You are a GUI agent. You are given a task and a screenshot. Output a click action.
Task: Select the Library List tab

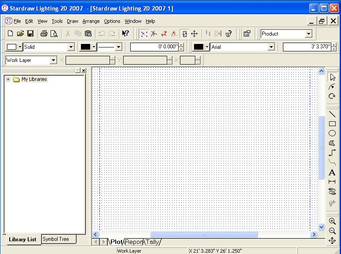pyautogui.click(x=22, y=239)
